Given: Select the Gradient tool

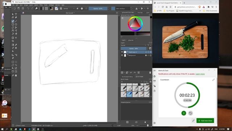Looking at the screenshot, I should point(13,45).
